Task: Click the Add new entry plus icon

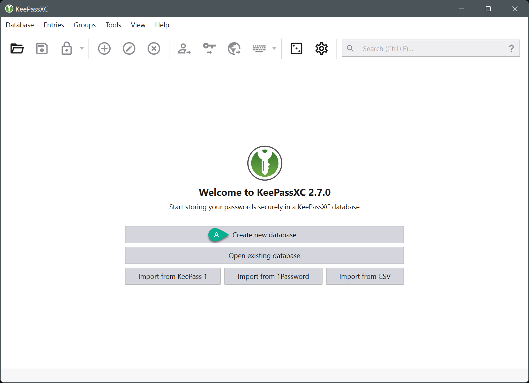Action: [104, 48]
